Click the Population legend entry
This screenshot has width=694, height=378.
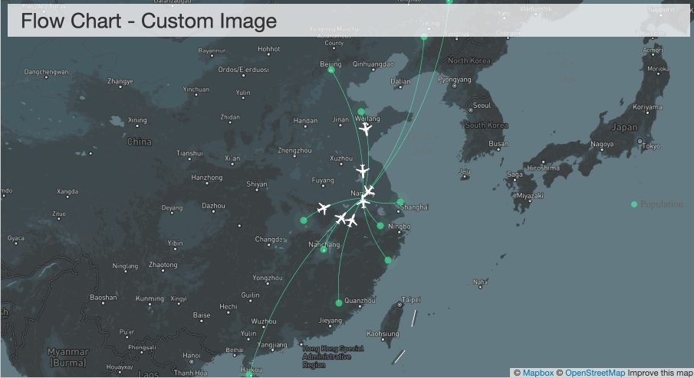click(x=661, y=204)
